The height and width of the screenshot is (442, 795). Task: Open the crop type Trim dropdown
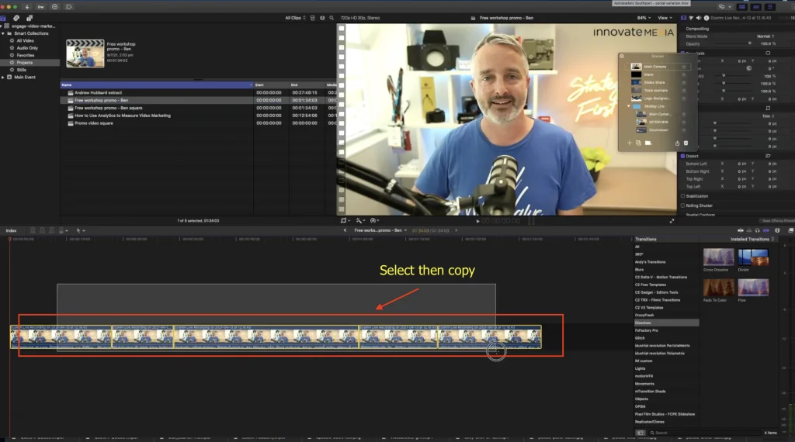pyautogui.click(x=768, y=116)
